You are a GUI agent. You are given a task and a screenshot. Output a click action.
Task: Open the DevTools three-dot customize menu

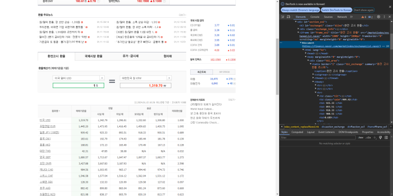click(x=384, y=17)
